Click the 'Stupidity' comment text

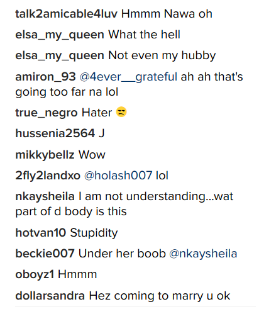[x=94, y=233]
